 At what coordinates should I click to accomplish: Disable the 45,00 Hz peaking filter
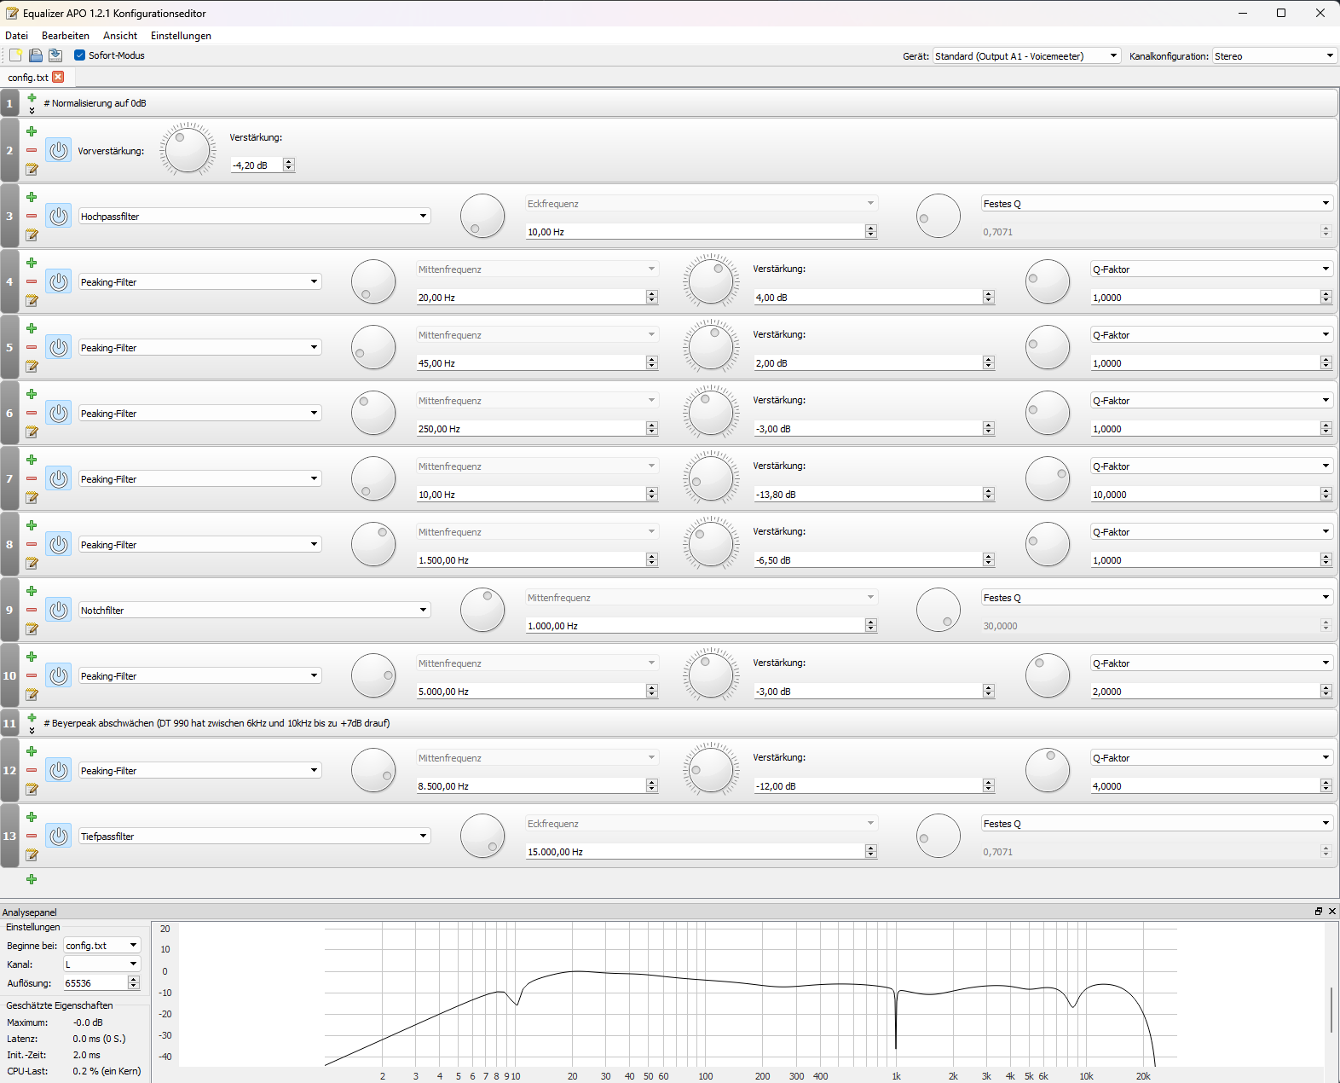(59, 348)
